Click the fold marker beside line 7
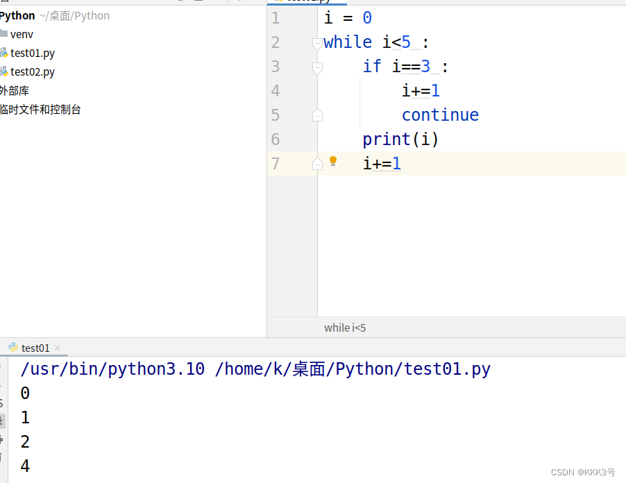This screenshot has width=626, height=483. (x=317, y=163)
